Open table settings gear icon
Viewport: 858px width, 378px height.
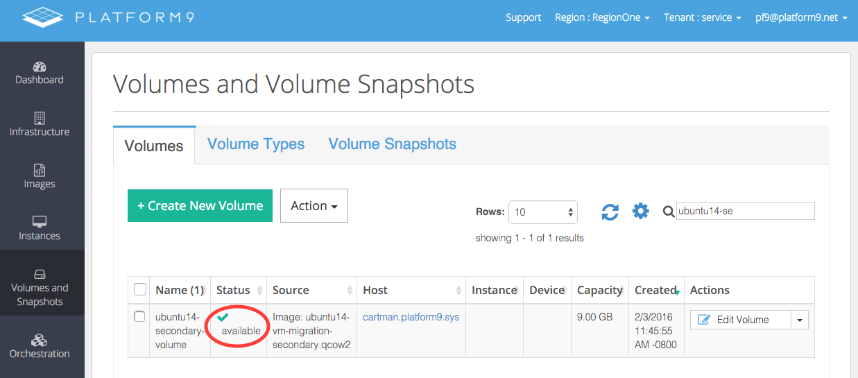pyautogui.click(x=640, y=211)
